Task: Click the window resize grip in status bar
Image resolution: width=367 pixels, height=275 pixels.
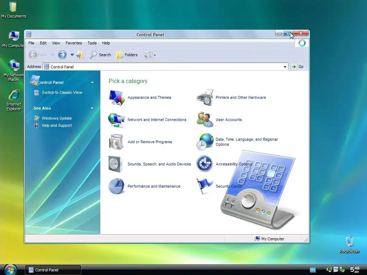Action: [306, 239]
